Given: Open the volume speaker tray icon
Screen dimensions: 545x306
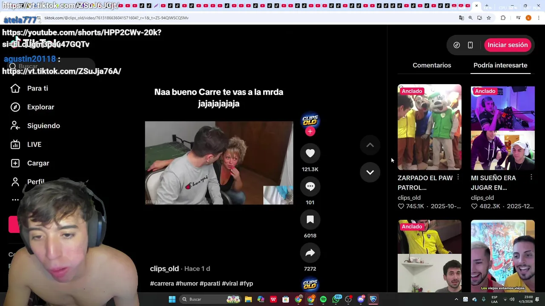Looking at the screenshot, I should [x=513, y=299].
